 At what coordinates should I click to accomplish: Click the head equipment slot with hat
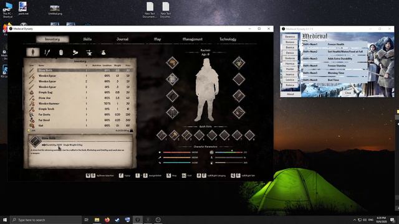[x=172, y=62]
